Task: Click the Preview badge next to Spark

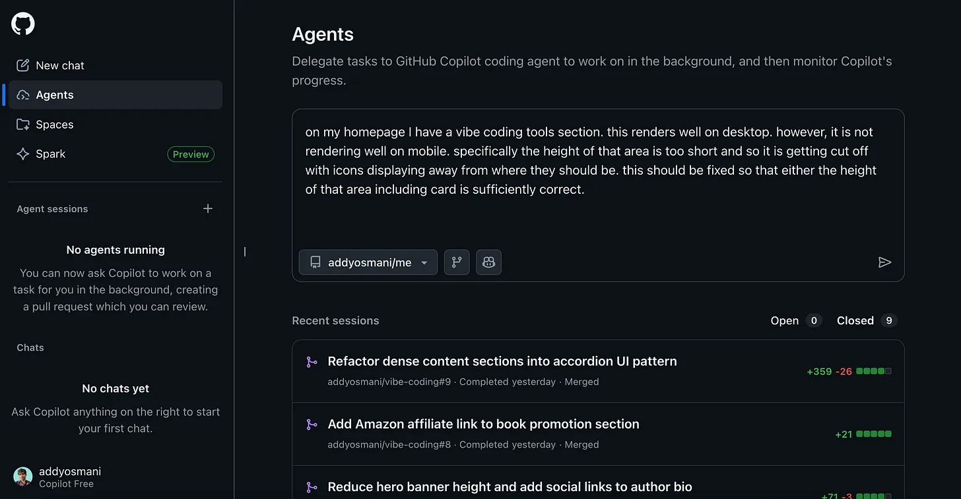Action: point(191,154)
